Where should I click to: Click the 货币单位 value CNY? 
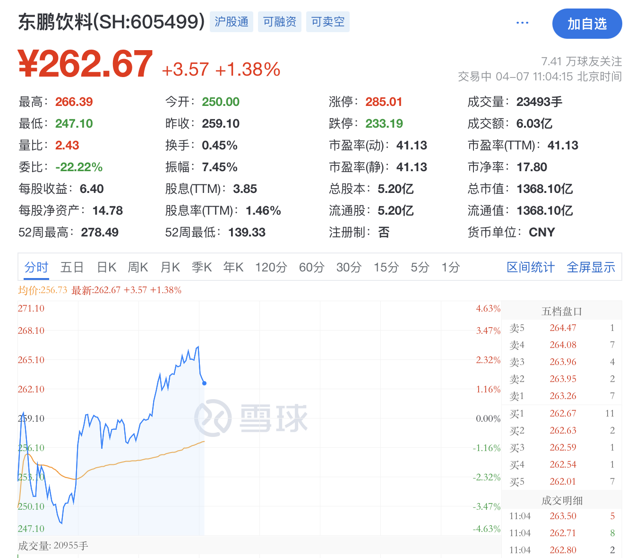coord(542,232)
